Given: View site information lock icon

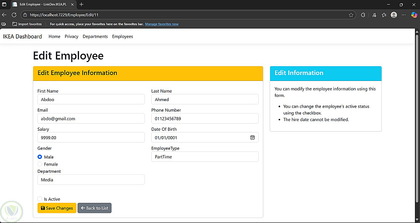Looking at the screenshot, I should [25, 15].
